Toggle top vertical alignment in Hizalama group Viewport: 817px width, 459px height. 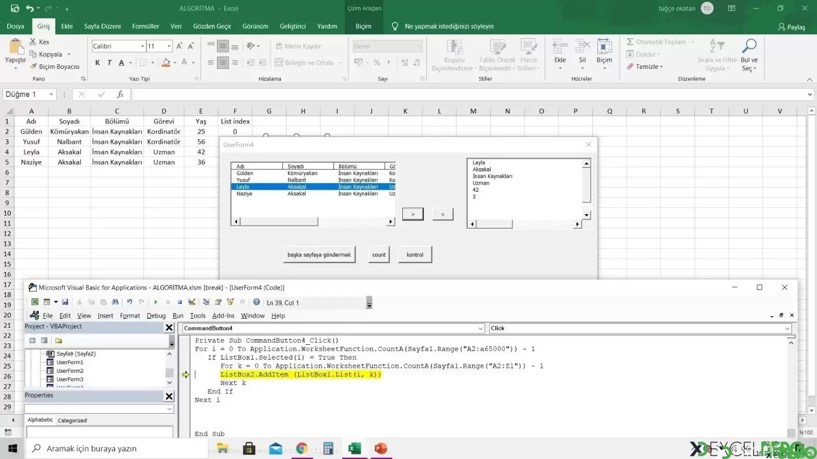pyautogui.click(x=211, y=46)
